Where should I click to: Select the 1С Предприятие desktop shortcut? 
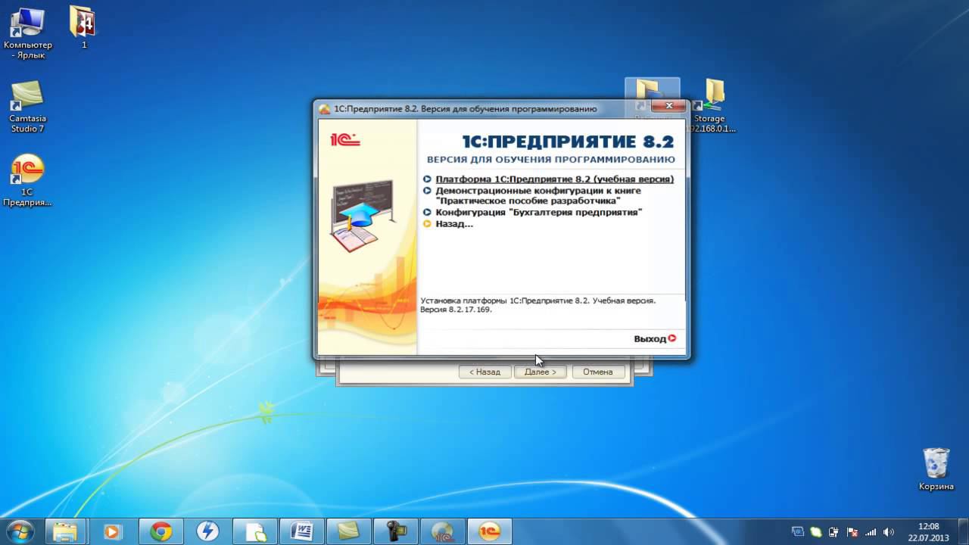click(x=27, y=180)
